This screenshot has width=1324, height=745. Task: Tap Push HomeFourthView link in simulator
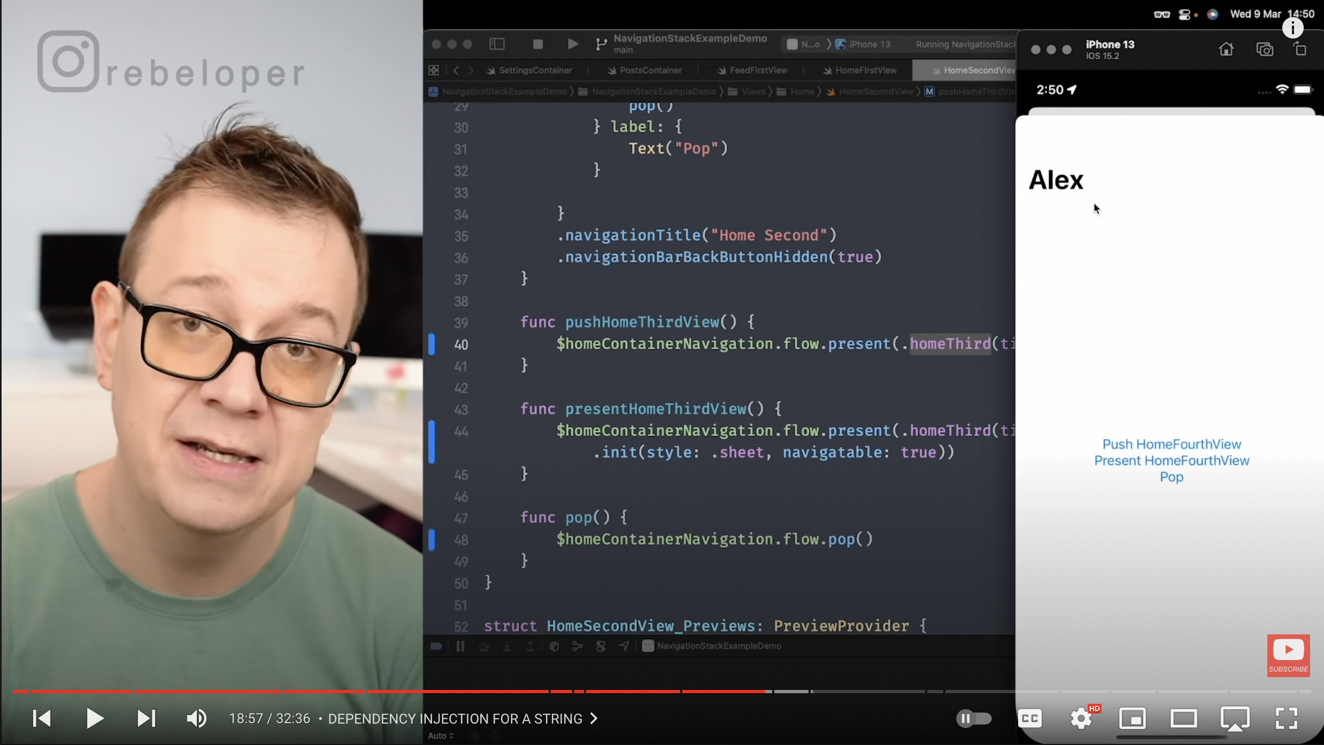click(x=1171, y=444)
